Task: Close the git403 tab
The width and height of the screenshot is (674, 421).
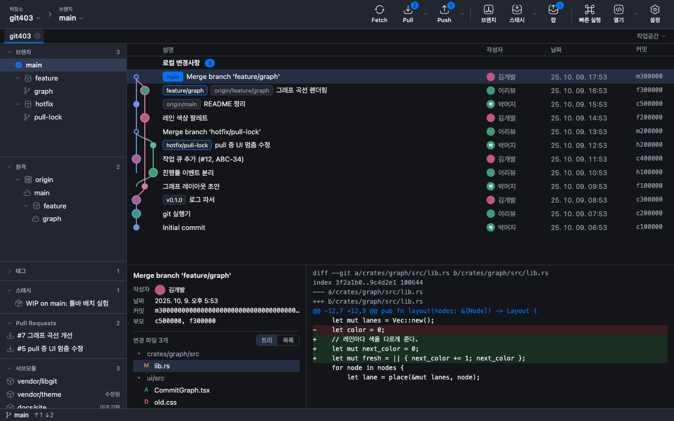Action: tap(37, 36)
